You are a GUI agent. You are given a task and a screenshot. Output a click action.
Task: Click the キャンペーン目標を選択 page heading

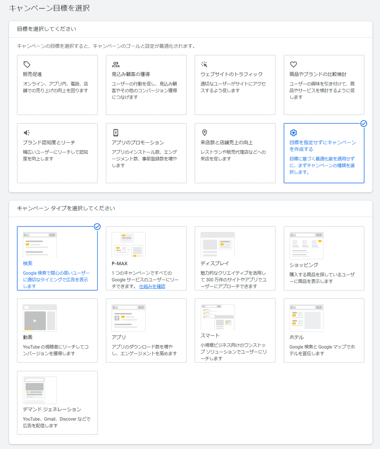tap(49, 8)
